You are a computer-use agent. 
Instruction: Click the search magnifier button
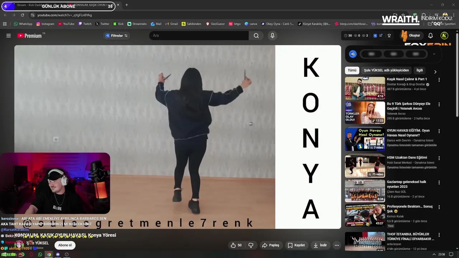pos(256,35)
